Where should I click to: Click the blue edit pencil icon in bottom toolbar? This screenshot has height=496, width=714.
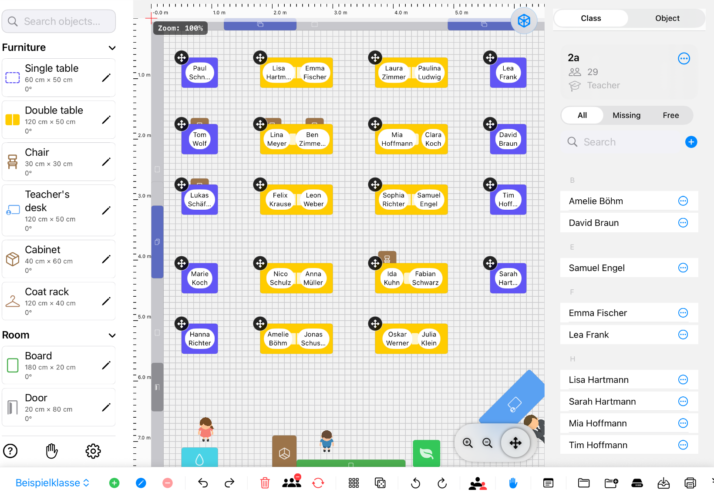click(141, 483)
